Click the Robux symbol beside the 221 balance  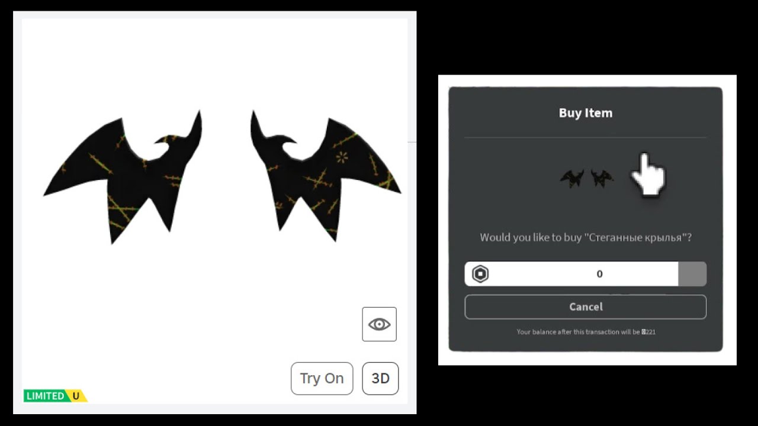click(x=643, y=332)
